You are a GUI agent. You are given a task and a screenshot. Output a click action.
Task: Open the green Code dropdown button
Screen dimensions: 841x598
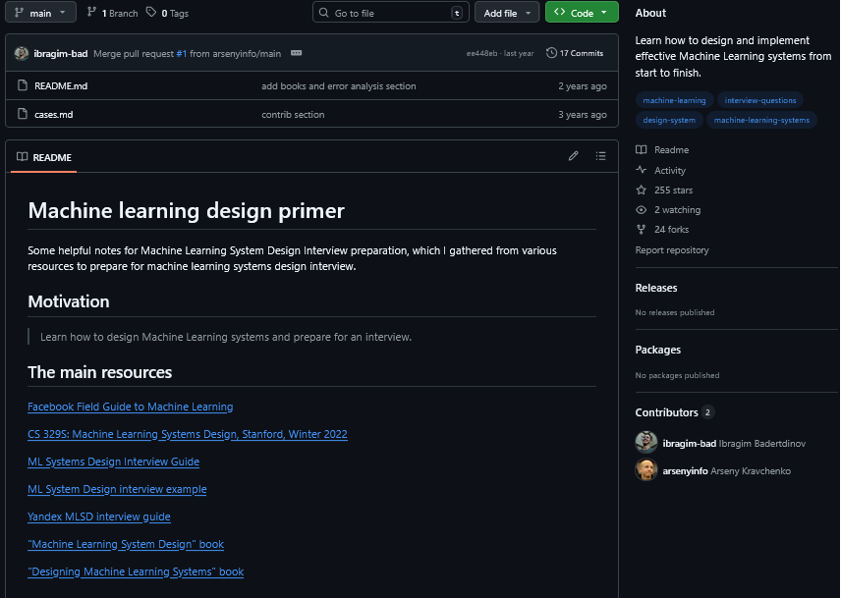(x=582, y=13)
